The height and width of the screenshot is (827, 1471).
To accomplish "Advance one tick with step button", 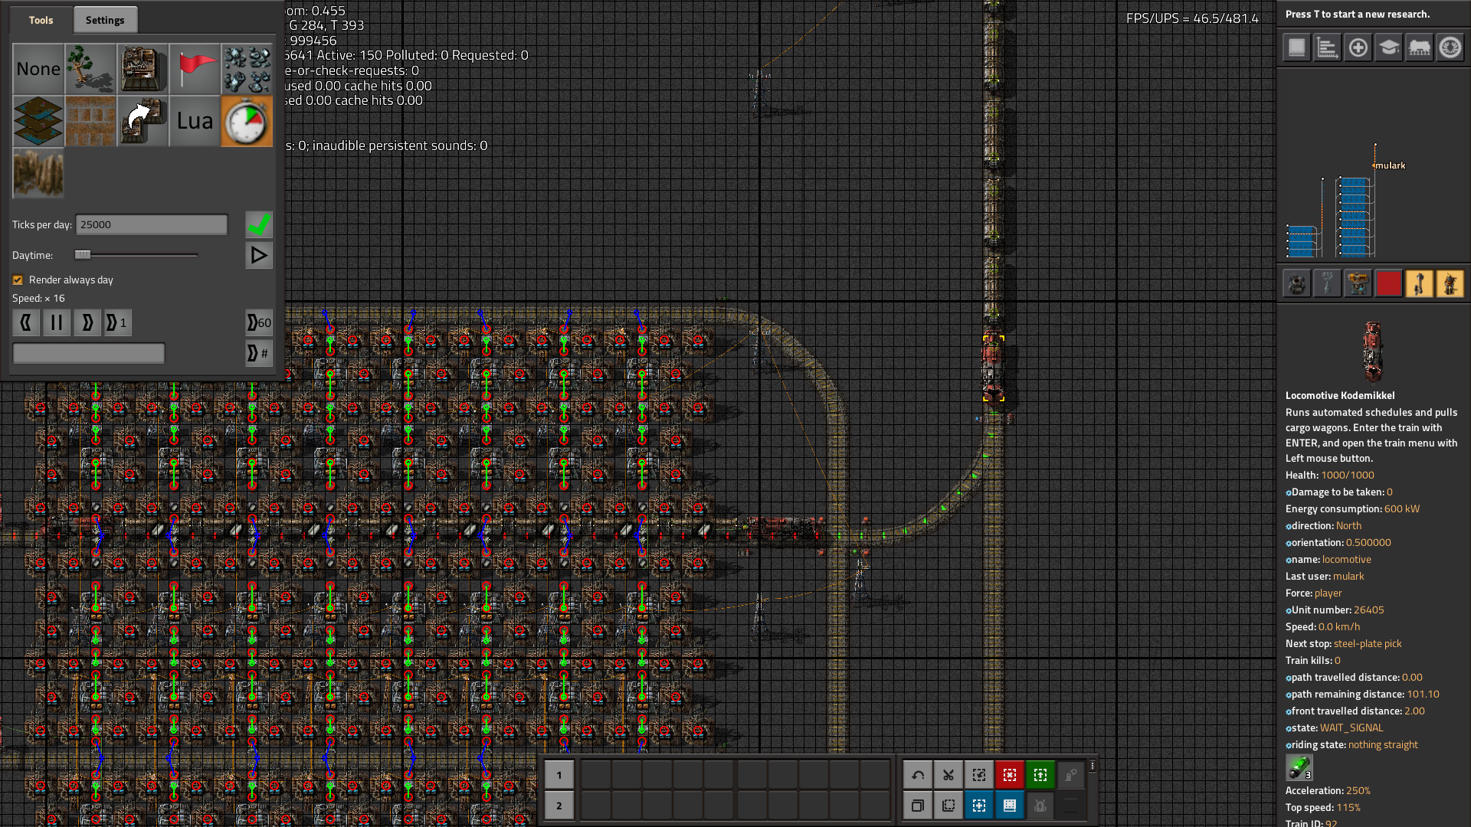I will pos(118,322).
